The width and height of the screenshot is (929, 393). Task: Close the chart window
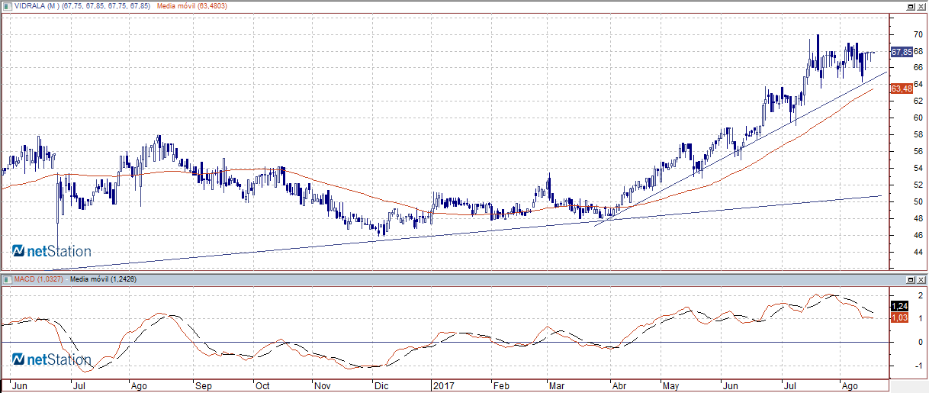[921, 6]
